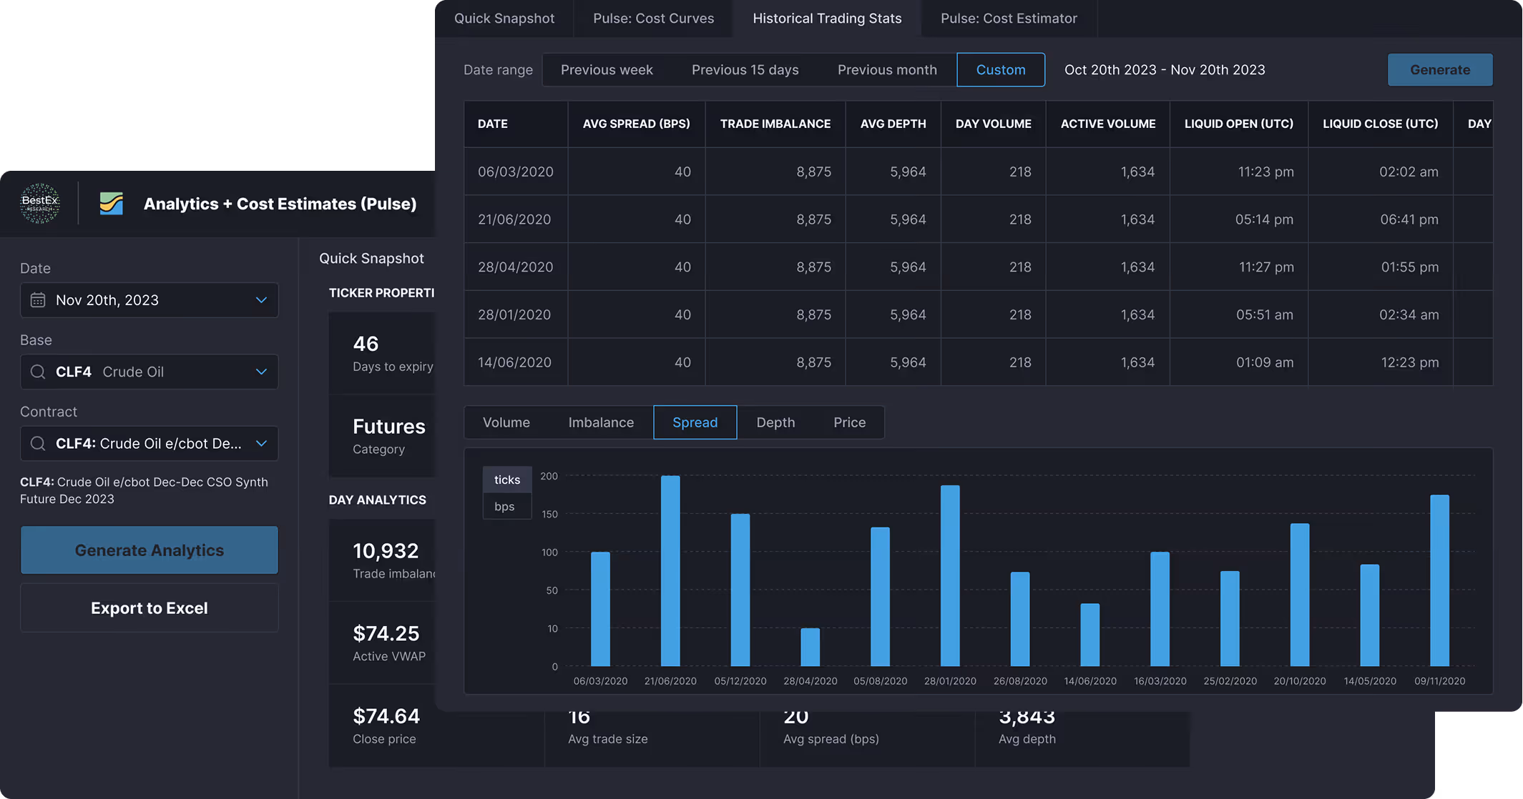
Task: Click the Oct 20th - Nov 20th date text
Action: tap(1164, 70)
